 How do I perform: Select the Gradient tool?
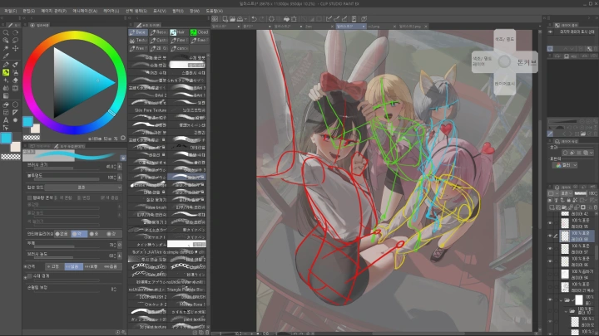[6, 96]
